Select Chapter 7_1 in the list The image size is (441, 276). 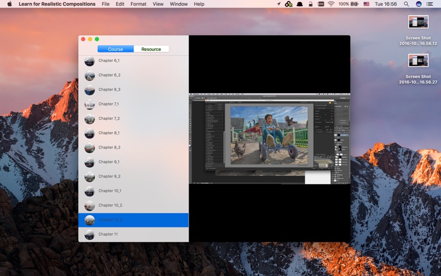[133, 104]
